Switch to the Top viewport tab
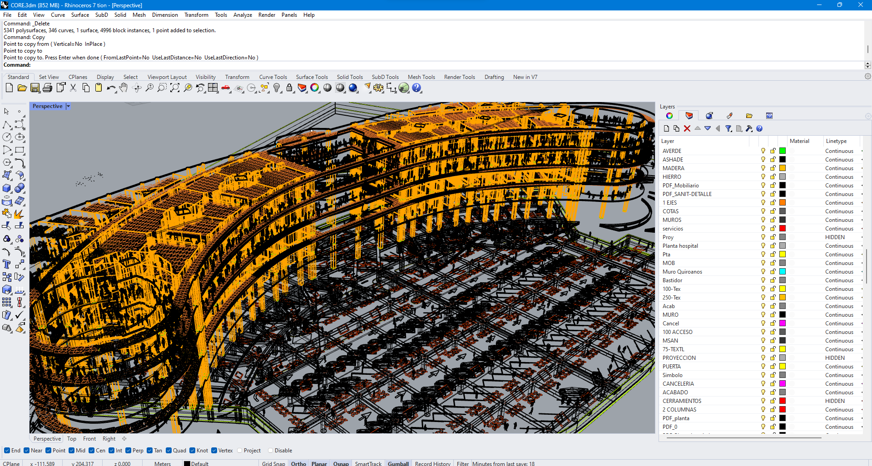This screenshot has height=466, width=872. pos(72,439)
